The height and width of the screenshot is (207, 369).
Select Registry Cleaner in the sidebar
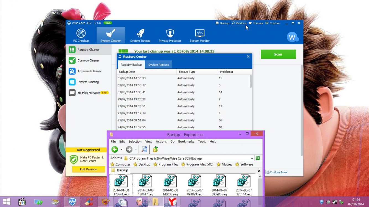[88, 50]
